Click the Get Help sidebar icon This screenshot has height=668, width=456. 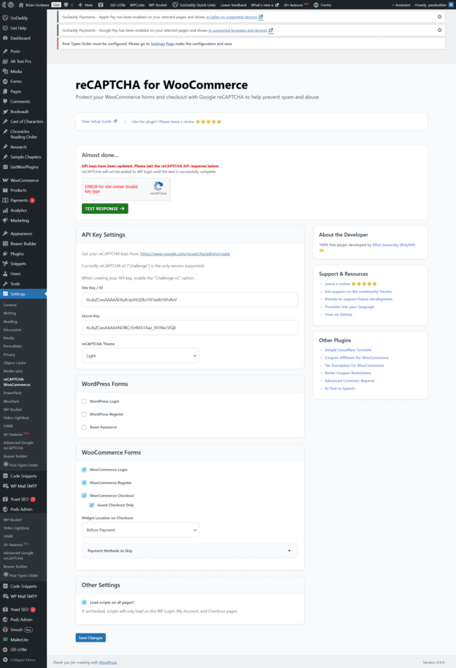pyautogui.click(x=5, y=28)
